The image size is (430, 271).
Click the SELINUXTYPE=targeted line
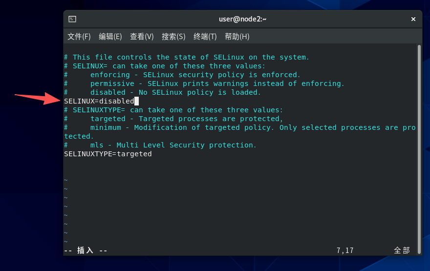[108, 154]
